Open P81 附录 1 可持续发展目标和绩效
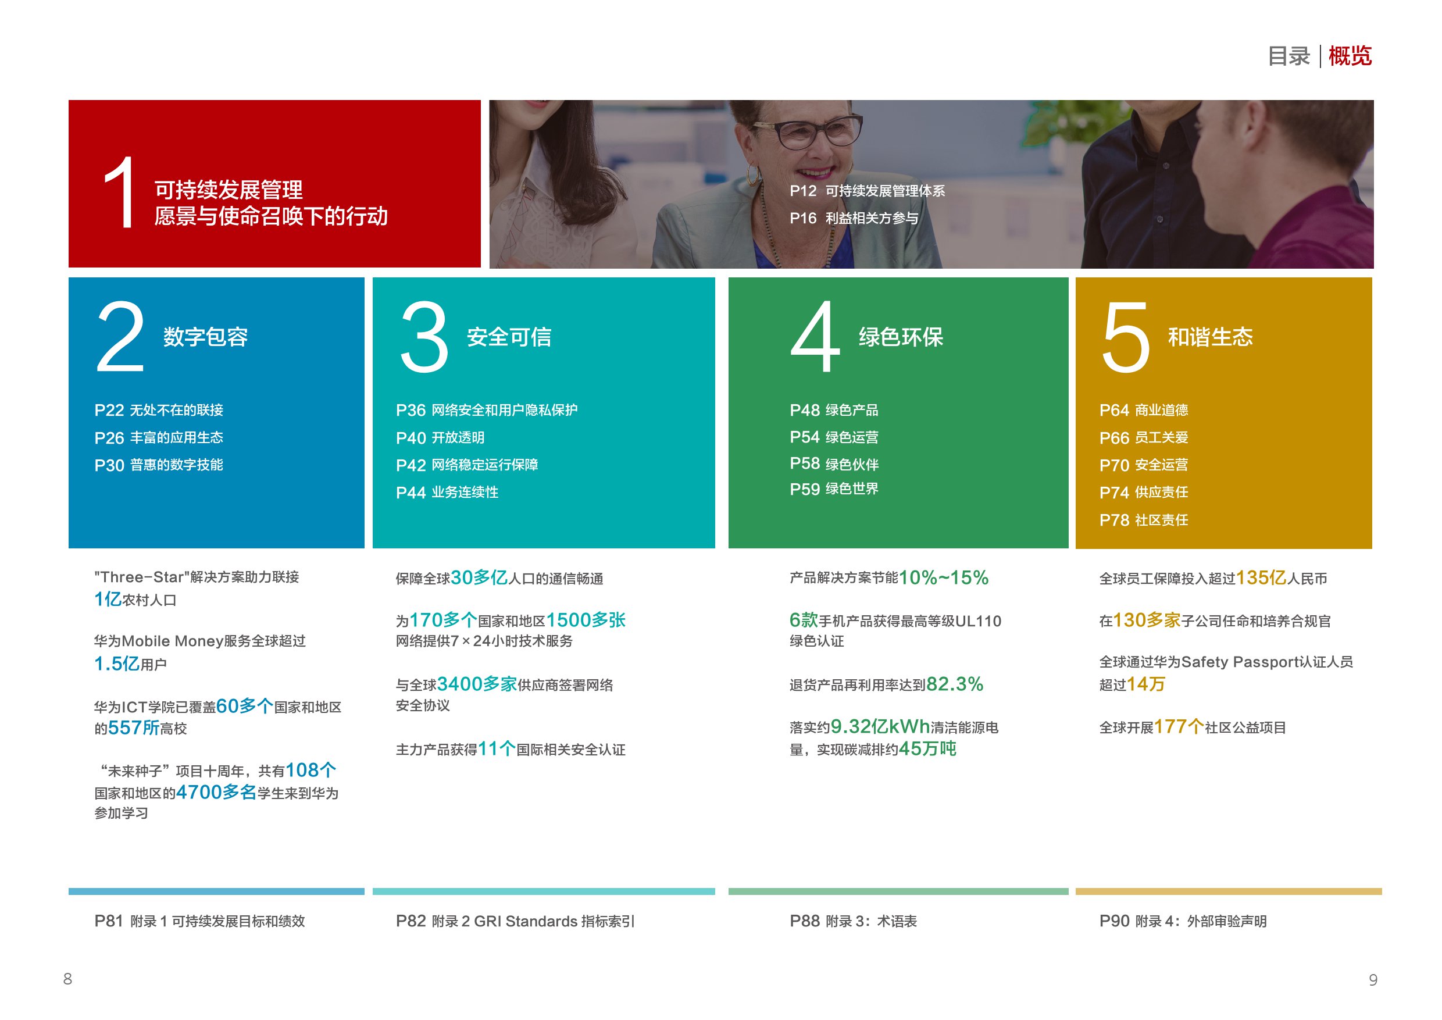 pos(199,921)
